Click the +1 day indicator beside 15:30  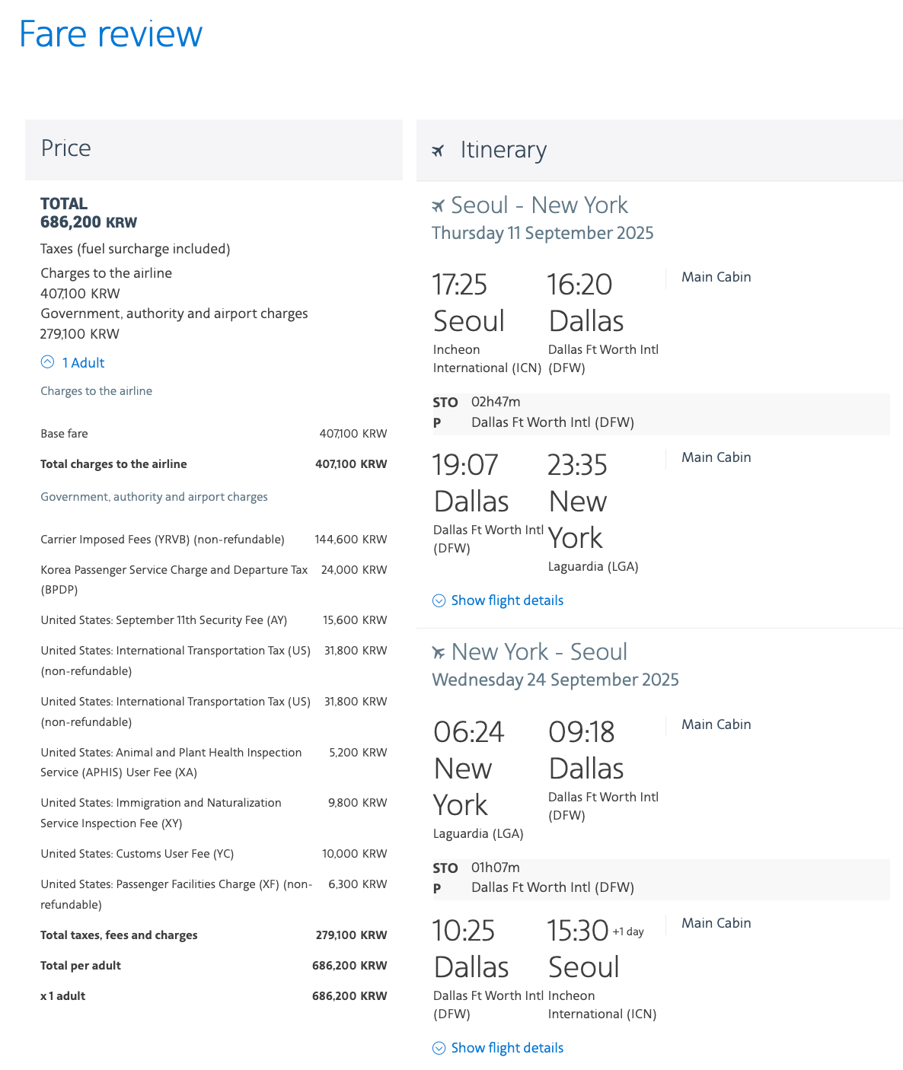click(x=628, y=931)
